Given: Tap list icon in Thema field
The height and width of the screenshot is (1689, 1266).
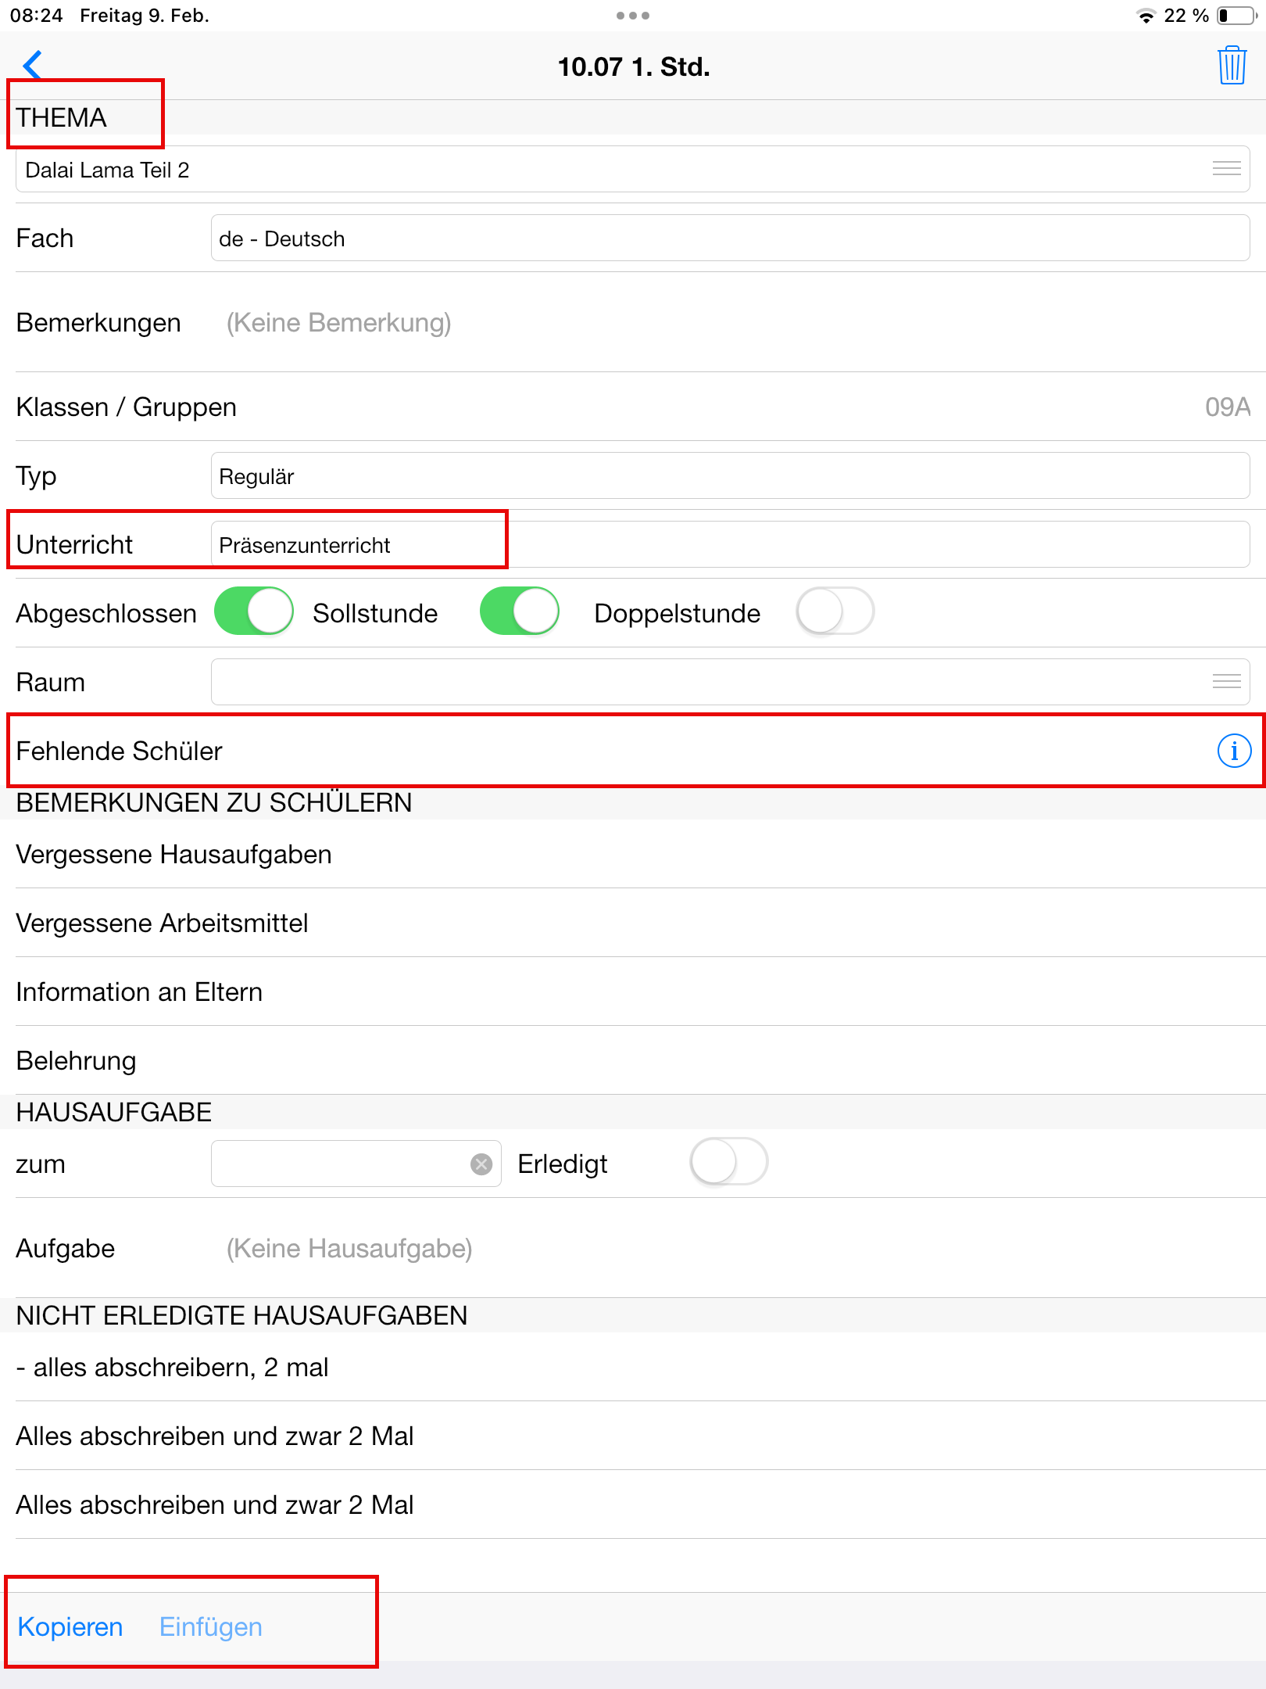Looking at the screenshot, I should click(x=1226, y=169).
